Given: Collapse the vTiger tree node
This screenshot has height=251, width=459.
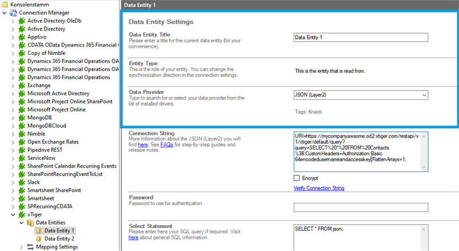Looking at the screenshot, I should pos(14,214).
